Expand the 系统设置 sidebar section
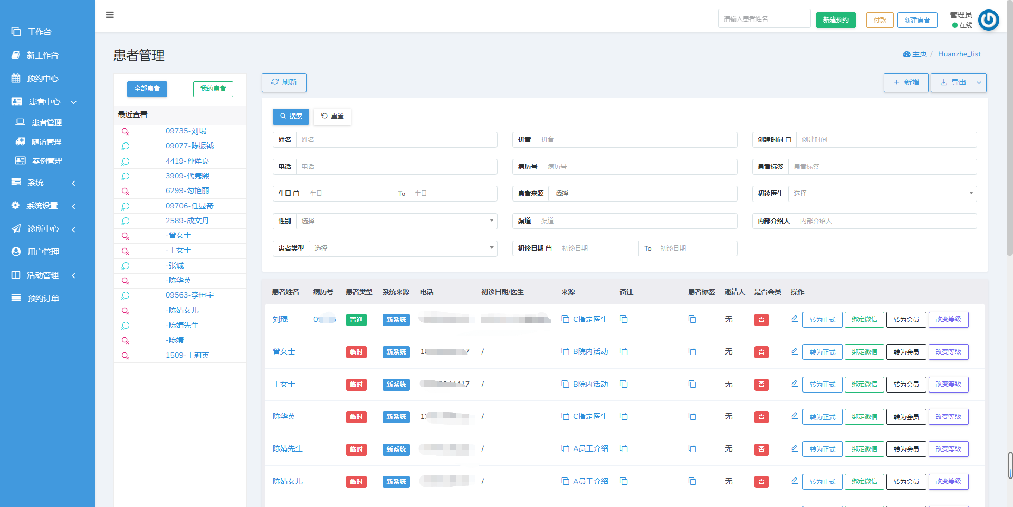The width and height of the screenshot is (1013, 507). [x=44, y=206]
